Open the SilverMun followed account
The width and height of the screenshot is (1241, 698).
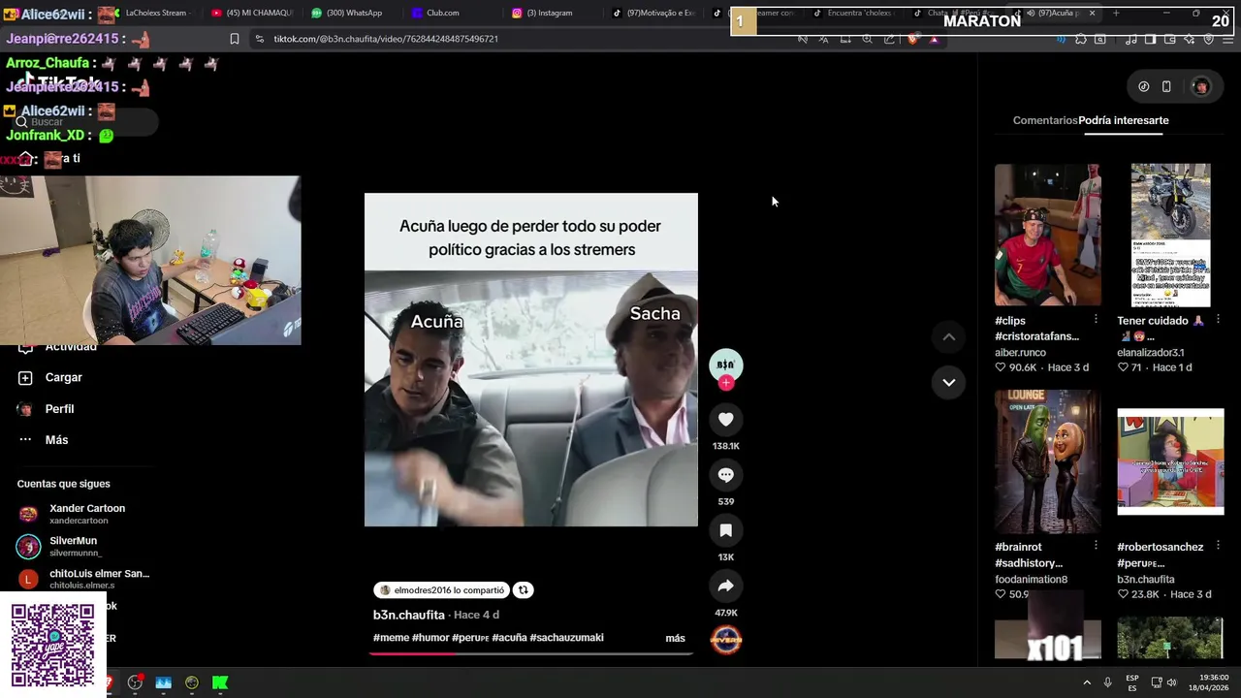(83, 546)
